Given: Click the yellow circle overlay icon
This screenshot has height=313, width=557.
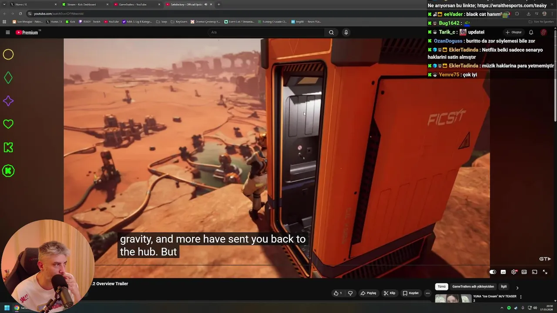Looking at the screenshot, I should coord(8,54).
